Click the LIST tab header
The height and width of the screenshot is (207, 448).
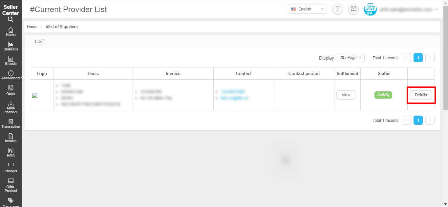(x=39, y=42)
